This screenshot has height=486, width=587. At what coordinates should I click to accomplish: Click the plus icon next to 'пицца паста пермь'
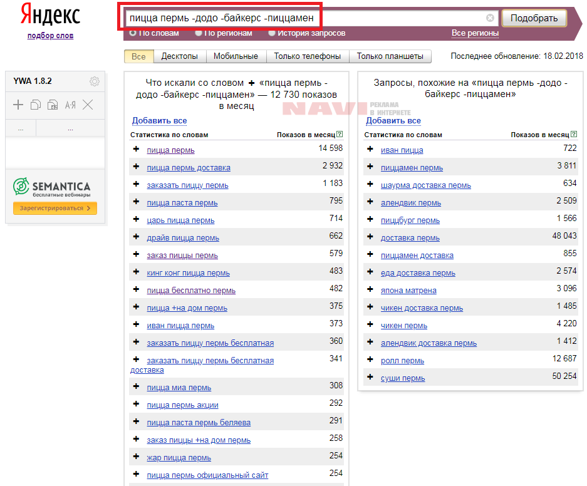click(x=137, y=202)
